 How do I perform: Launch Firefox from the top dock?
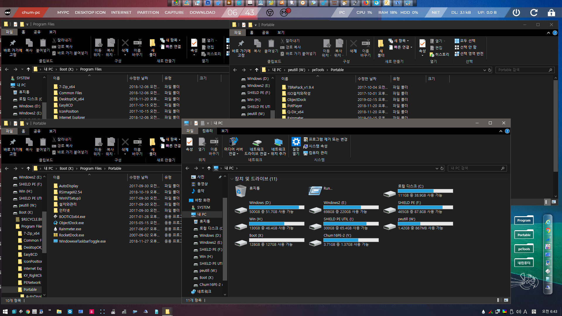tap(366, 3)
